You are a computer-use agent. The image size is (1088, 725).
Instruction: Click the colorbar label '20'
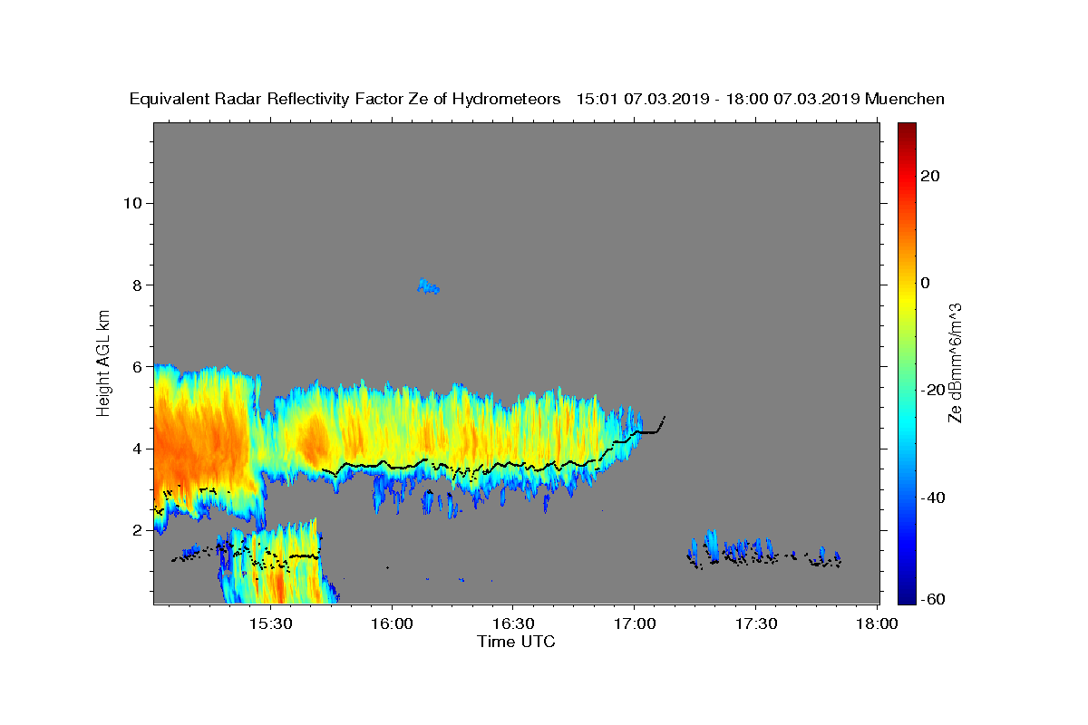pos(930,176)
